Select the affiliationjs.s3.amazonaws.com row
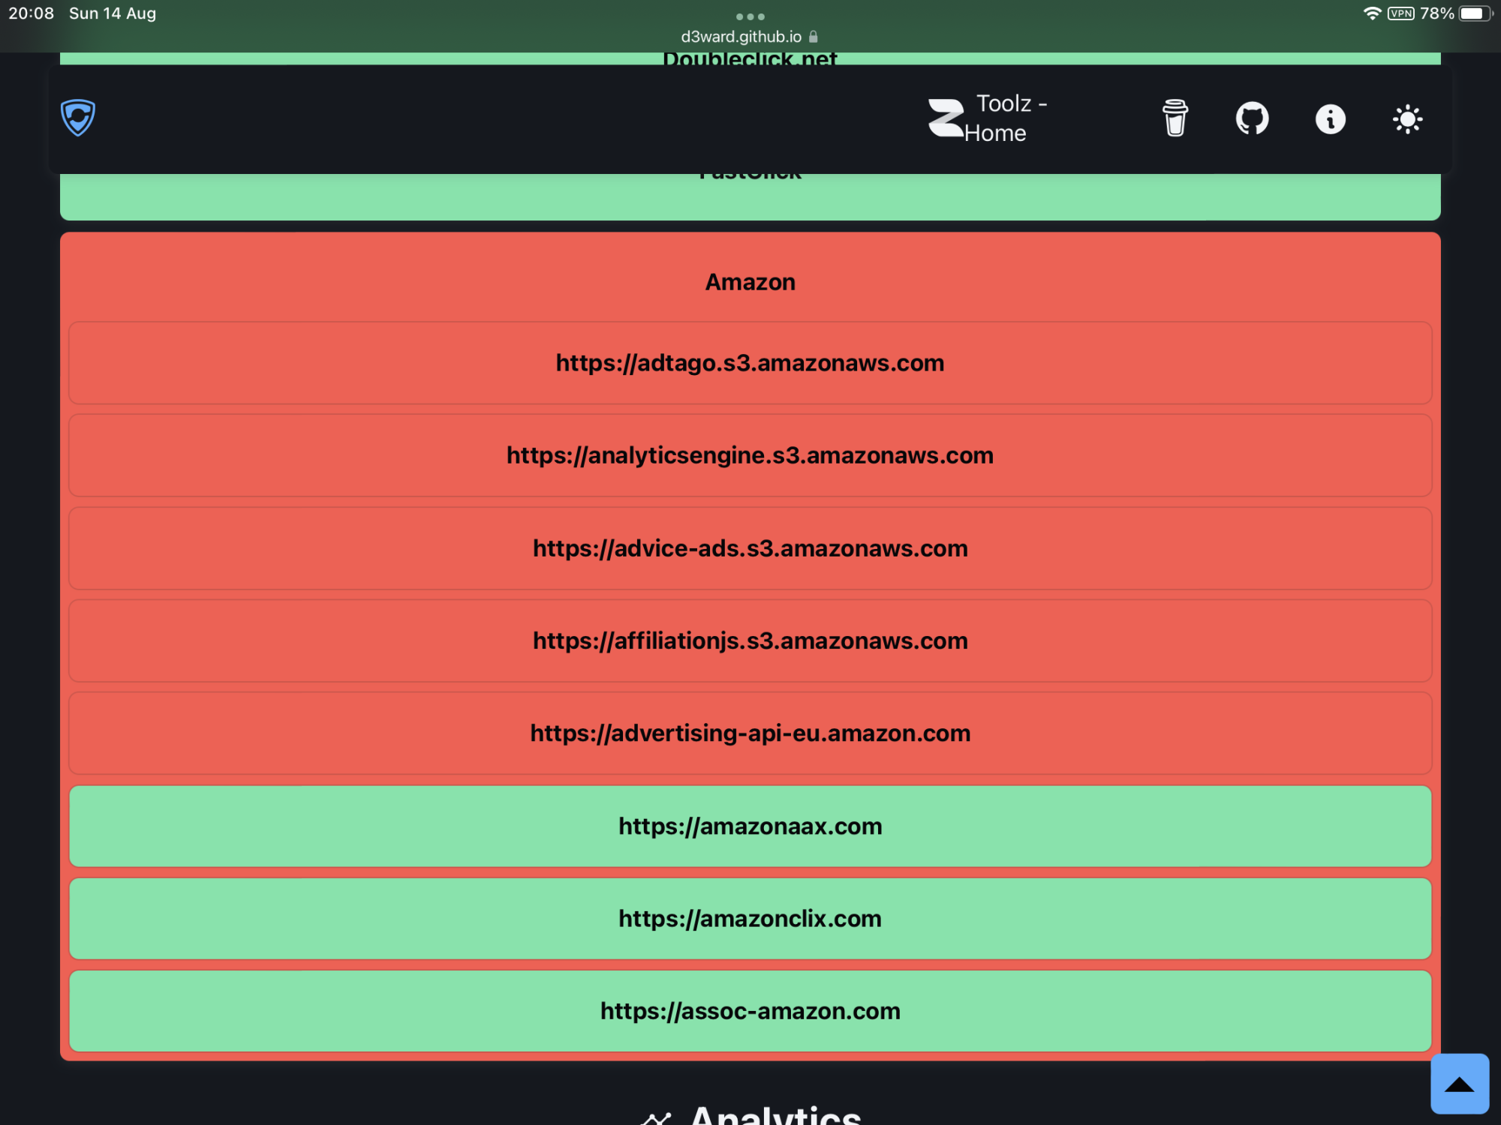Image resolution: width=1501 pixels, height=1125 pixels. click(750, 640)
